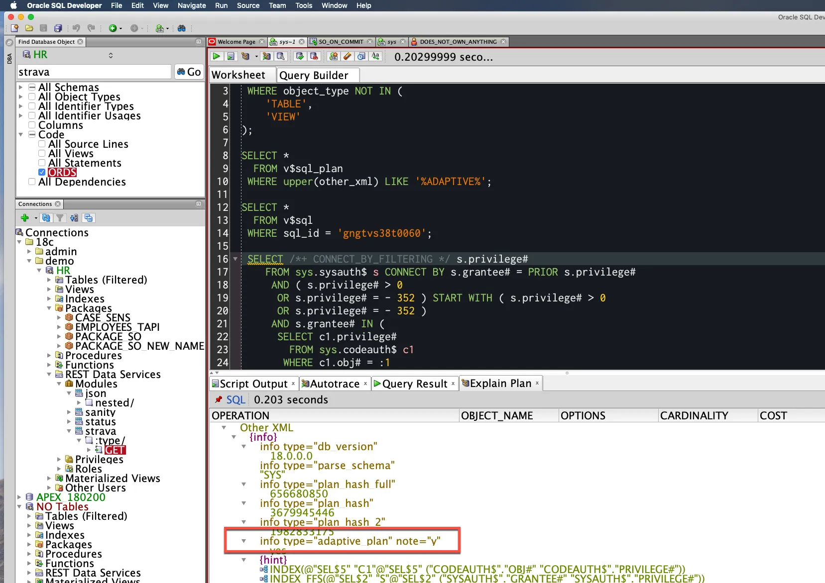The height and width of the screenshot is (583, 825).
Task: Select the EMPLOYEES_TAPI package
Action: click(x=118, y=327)
